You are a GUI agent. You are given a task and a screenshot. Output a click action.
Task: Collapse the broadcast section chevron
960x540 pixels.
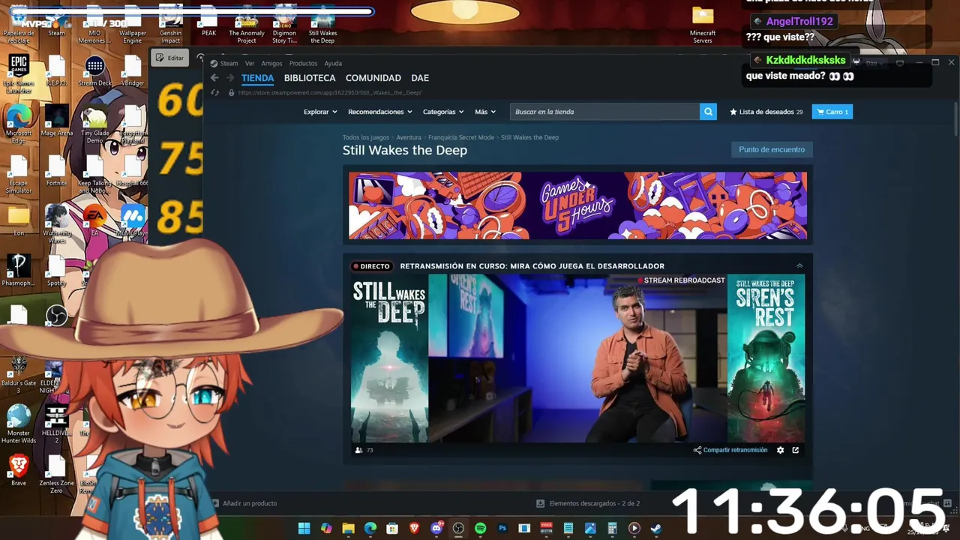click(x=799, y=265)
